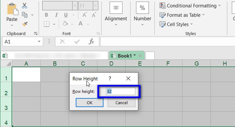Open Font settings dialog launcher

98,33
